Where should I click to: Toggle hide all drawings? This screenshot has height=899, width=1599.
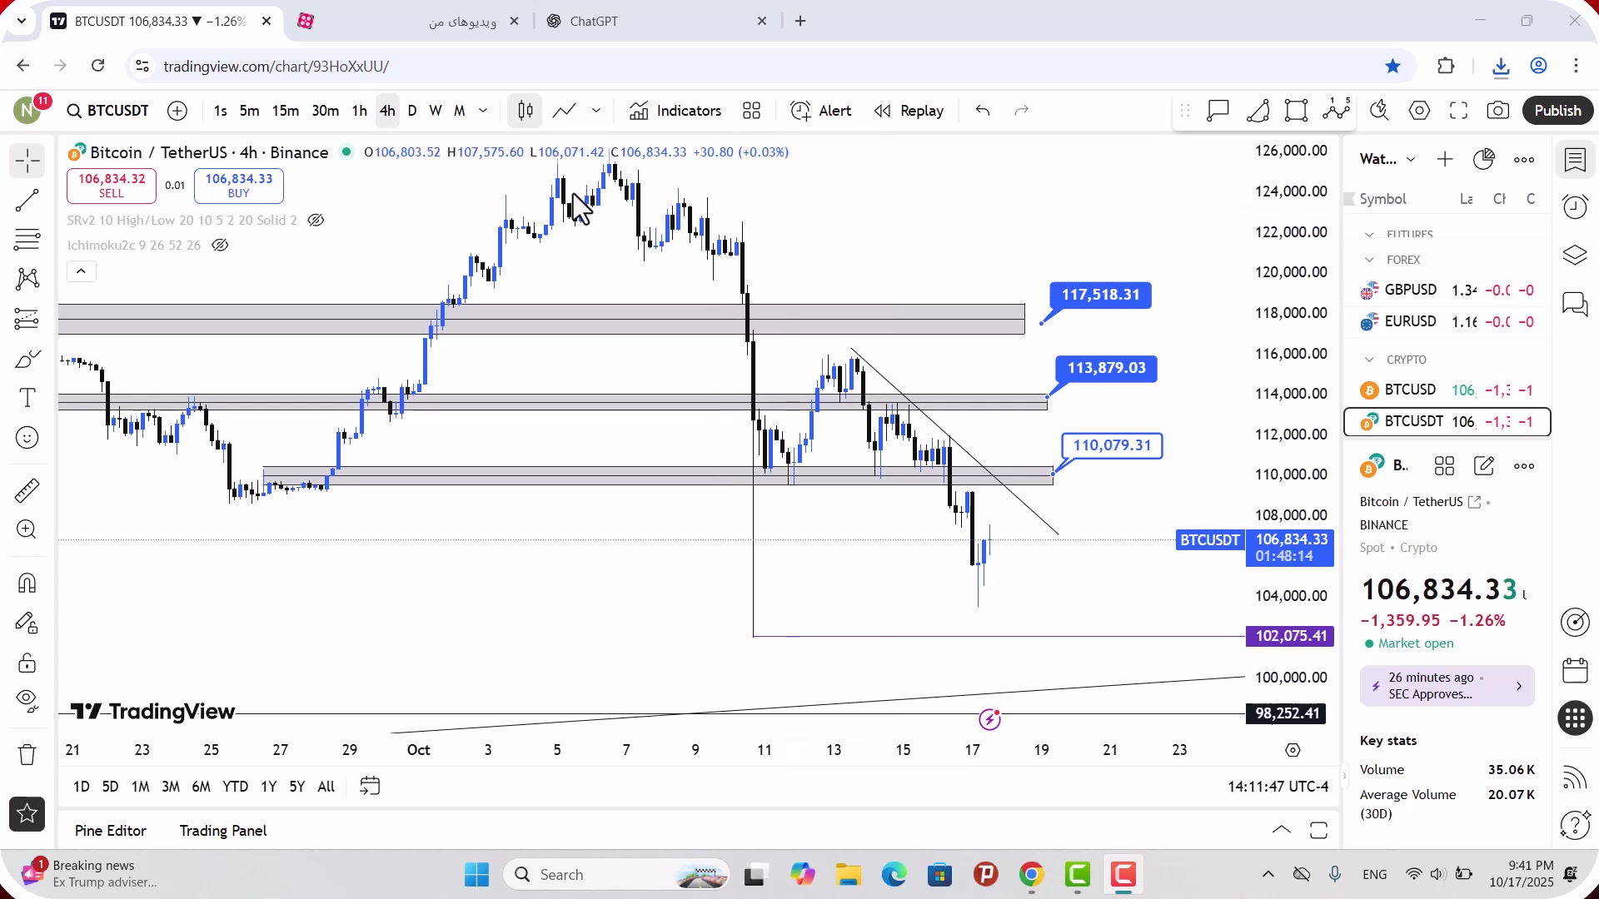pos(27,702)
